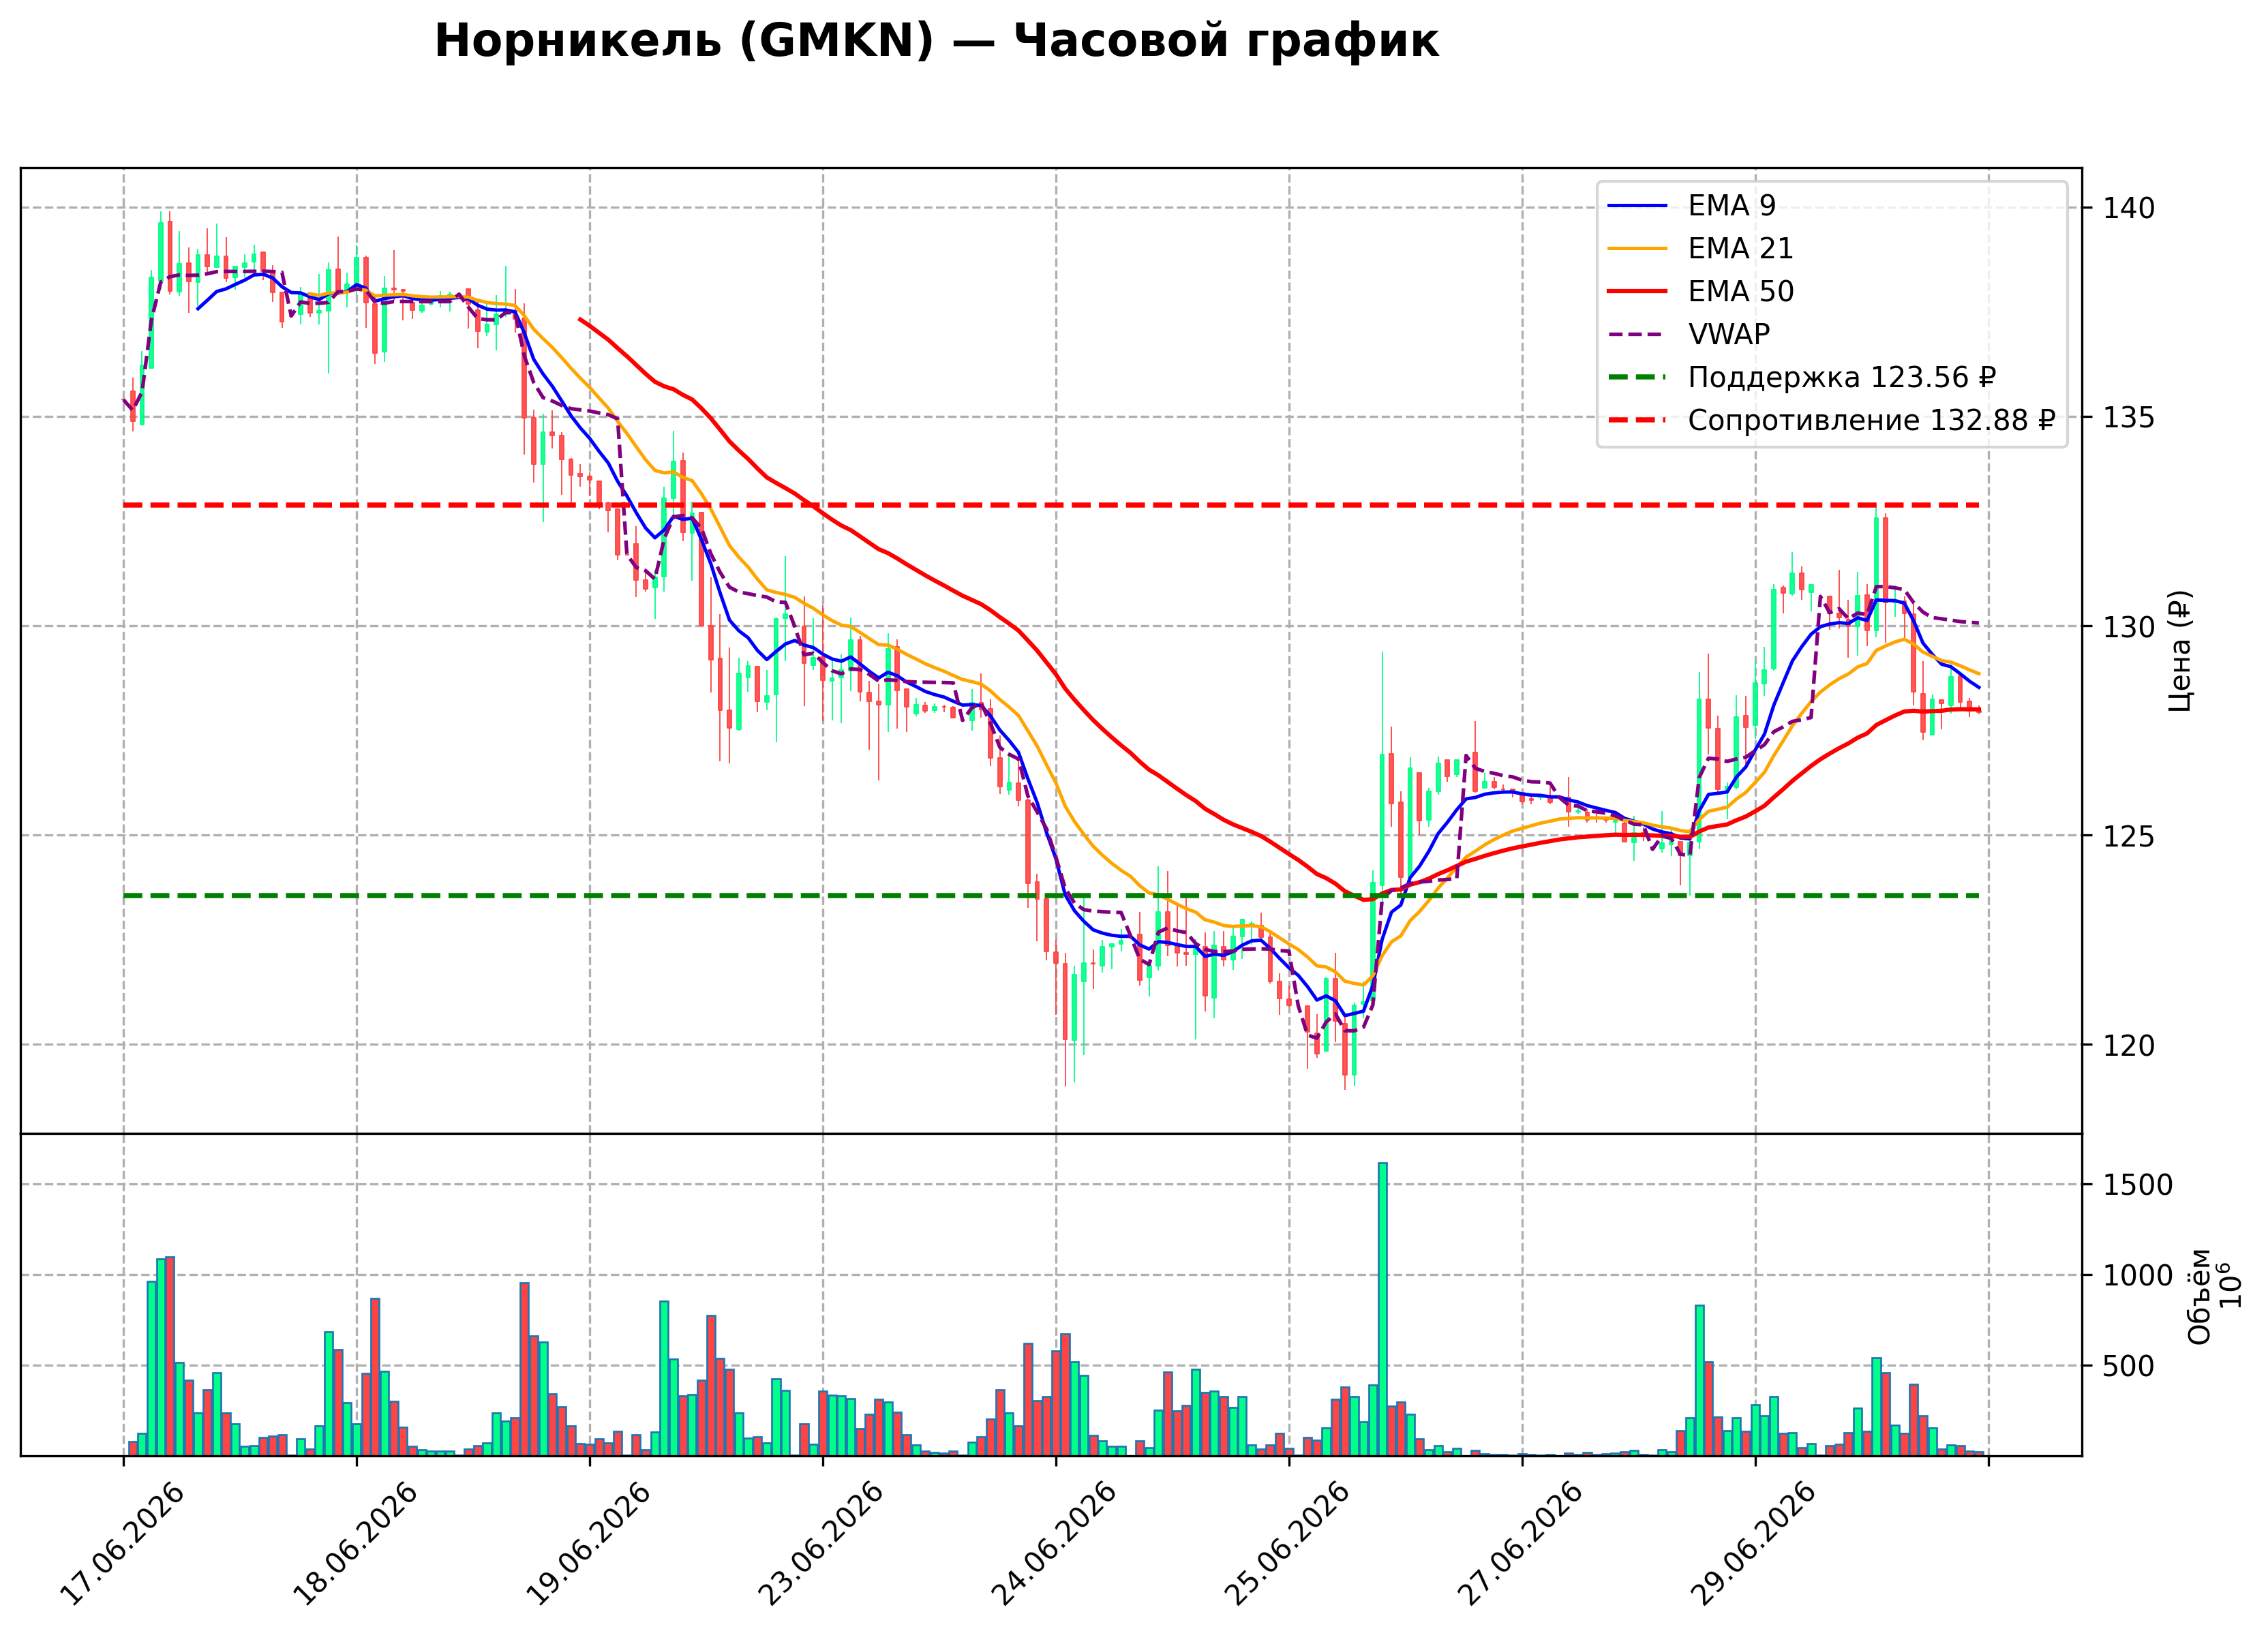The width and height of the screenshot is (2268, 1631).
Task: Click the tallest volume bar above 1500
Action: [1383, 1309]
